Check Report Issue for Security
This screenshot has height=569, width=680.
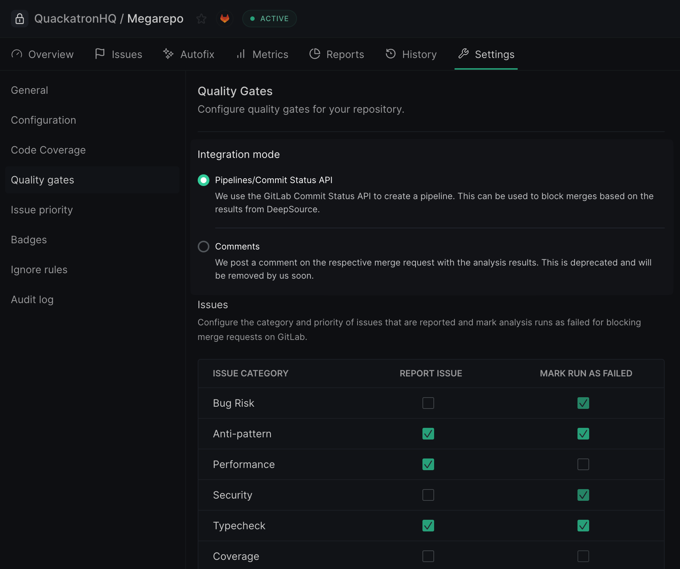[x=428, y=495]
